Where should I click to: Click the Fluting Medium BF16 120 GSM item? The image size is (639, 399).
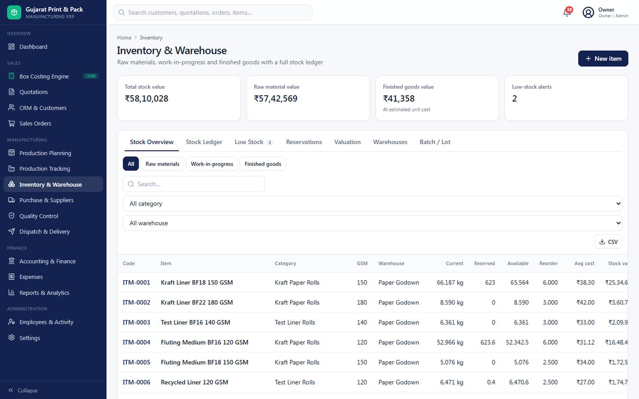[204, 343]
